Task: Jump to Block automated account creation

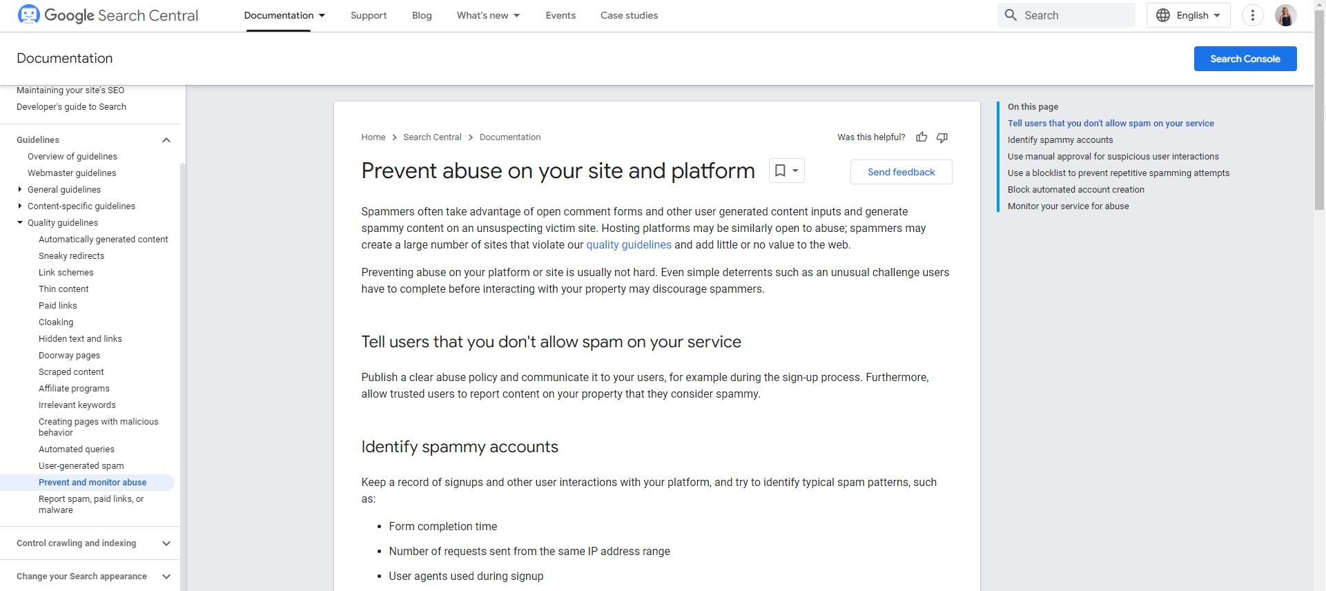Action: (x=1075, y=190)
